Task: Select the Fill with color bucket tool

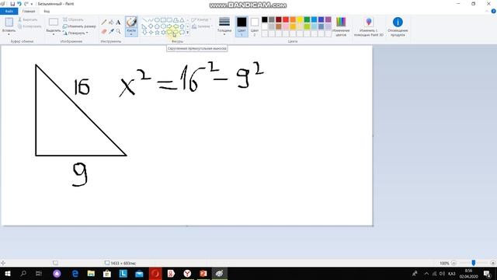Action: (x=111, y=23)
